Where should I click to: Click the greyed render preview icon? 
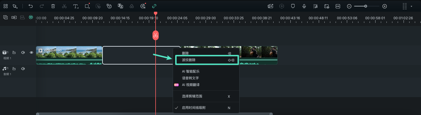pyautogui.click(x=282, y=6)
